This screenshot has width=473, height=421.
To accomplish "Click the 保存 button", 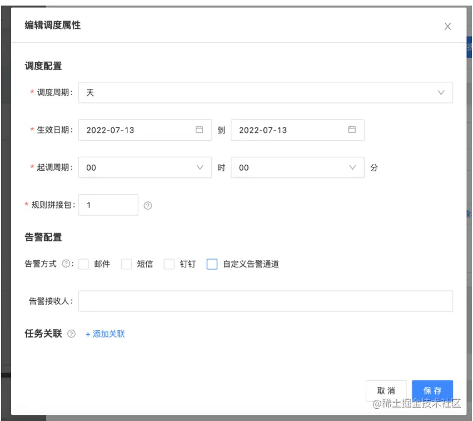I will pos(432,390).
